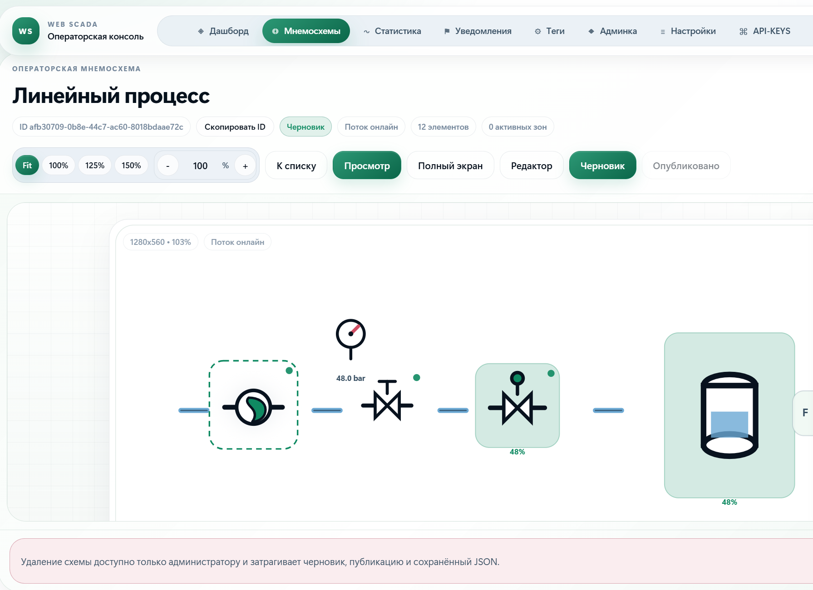Switch to Просмотр mode
813x590 pixels.
pos(367,166)
